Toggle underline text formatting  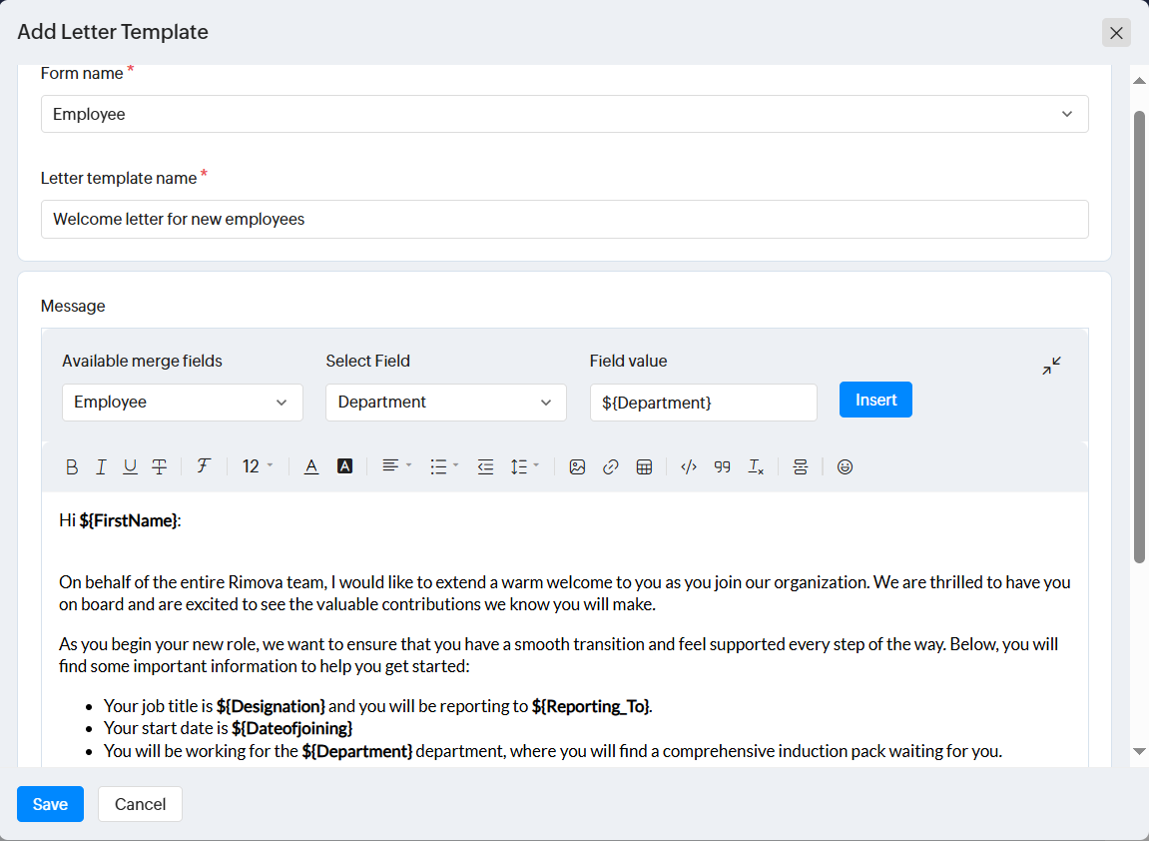click(130, 466)
